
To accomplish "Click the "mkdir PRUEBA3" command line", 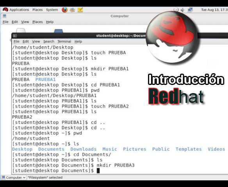I will [x=73, y=165].
